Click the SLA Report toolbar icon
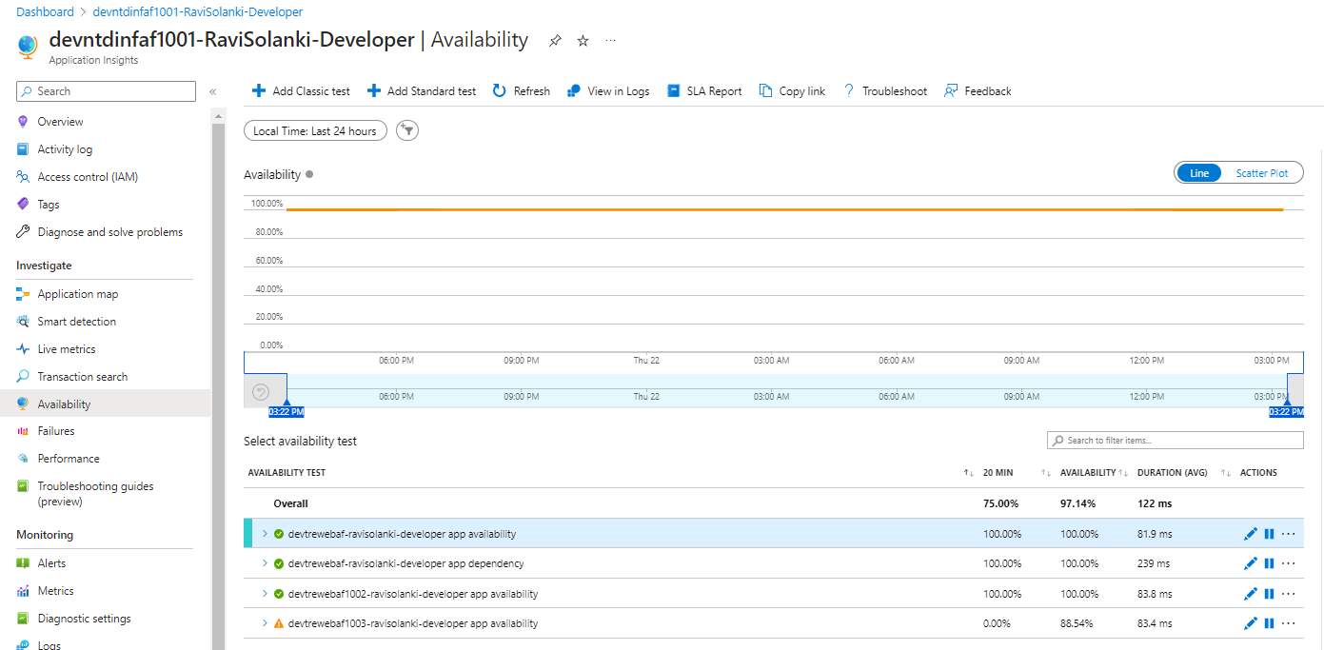 pyautogui.click(x=704, y=90)
